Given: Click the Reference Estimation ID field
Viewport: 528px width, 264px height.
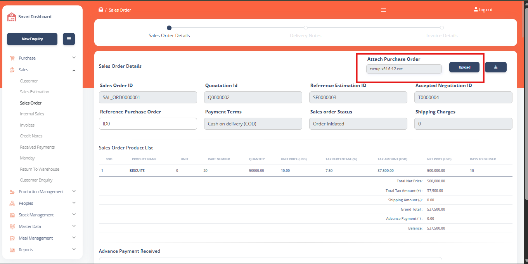Looking at the screenshot, I should (x=358, y=97).
